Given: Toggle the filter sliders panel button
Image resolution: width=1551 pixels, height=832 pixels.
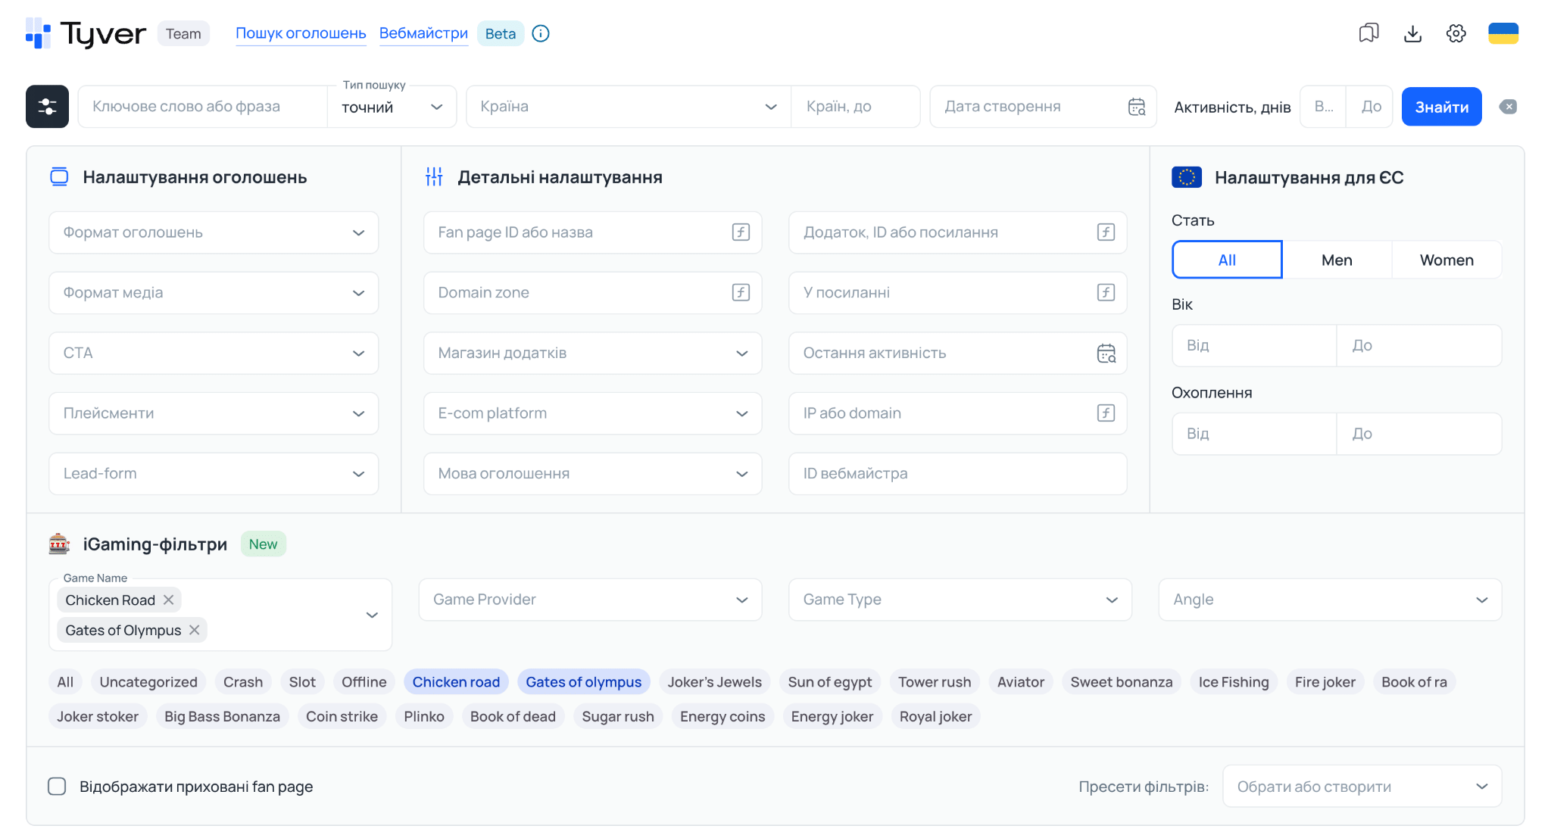Looking at the screenshot, I should (x=47, y=107).
